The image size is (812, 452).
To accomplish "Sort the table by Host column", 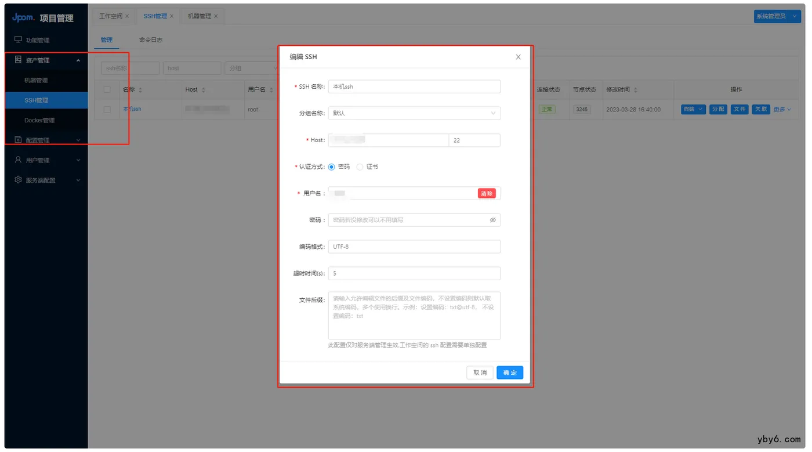I will (x=203, y=90).
